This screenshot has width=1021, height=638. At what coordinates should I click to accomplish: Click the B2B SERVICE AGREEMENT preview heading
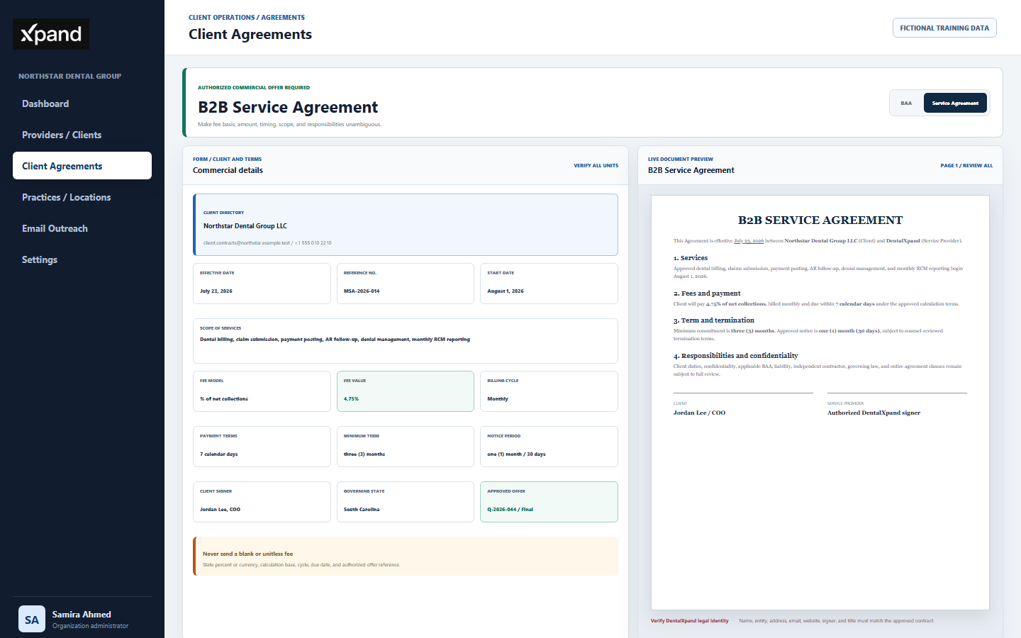(x=820, y=220)
